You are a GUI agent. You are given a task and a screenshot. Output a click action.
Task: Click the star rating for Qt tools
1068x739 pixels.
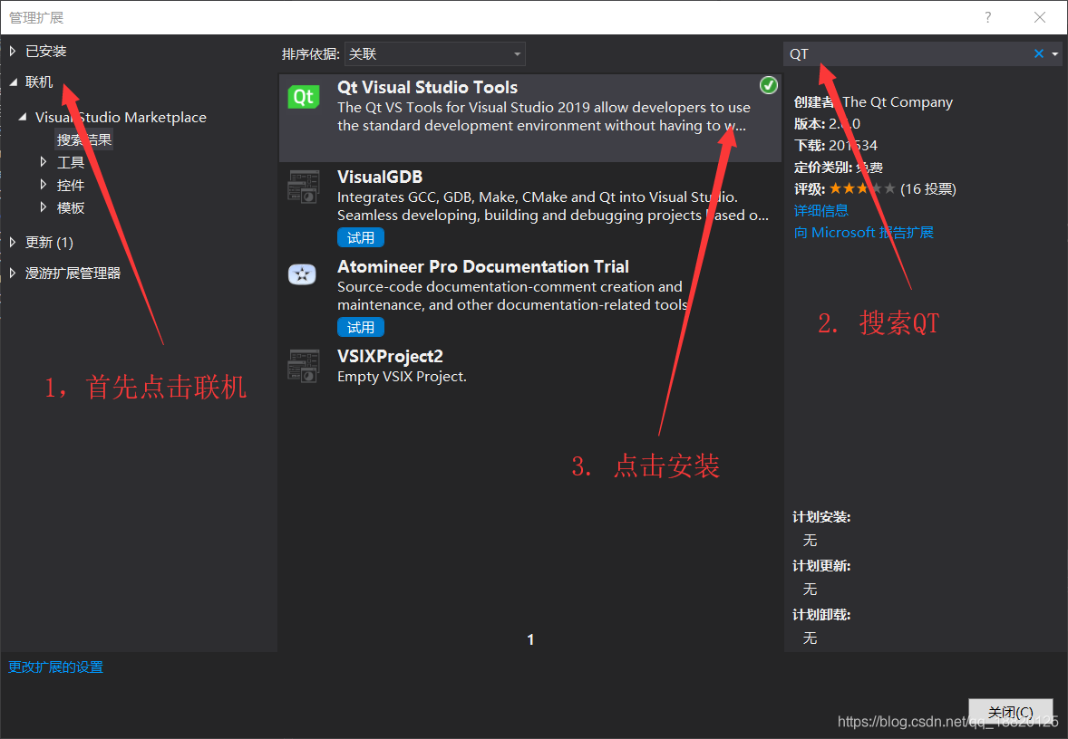coord(861,188)
